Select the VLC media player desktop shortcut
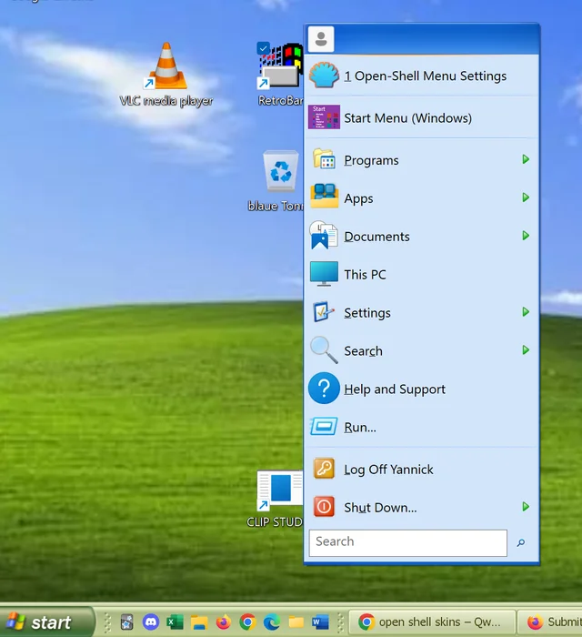582x637 pixels. [166, 76]
